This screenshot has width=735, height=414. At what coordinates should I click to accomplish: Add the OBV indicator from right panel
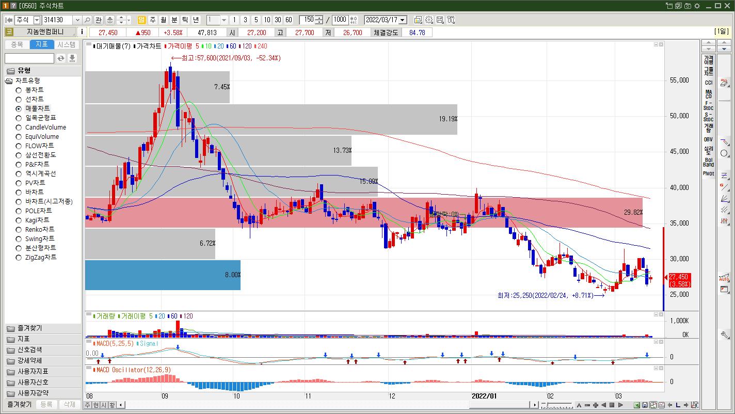708,139
